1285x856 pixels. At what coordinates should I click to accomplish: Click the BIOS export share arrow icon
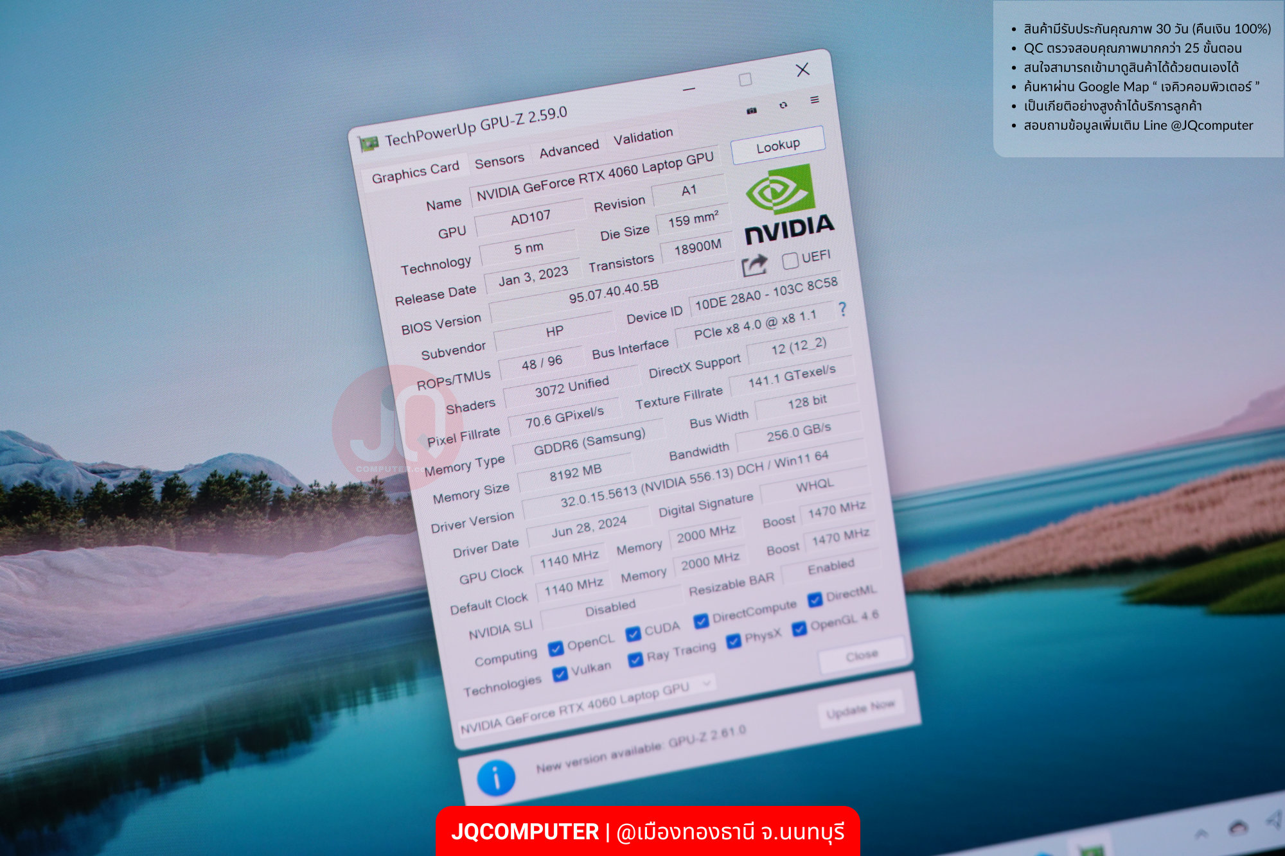pos(754,265)
